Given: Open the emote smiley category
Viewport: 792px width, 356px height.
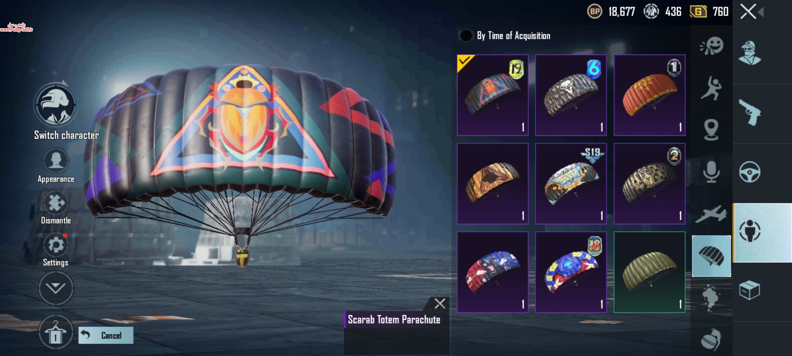Looking at the screenshot, I should point(712,47).
